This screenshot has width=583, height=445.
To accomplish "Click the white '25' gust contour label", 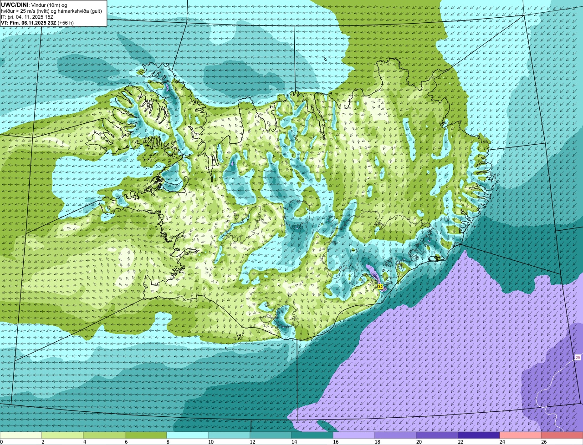I will click(578, 357).
